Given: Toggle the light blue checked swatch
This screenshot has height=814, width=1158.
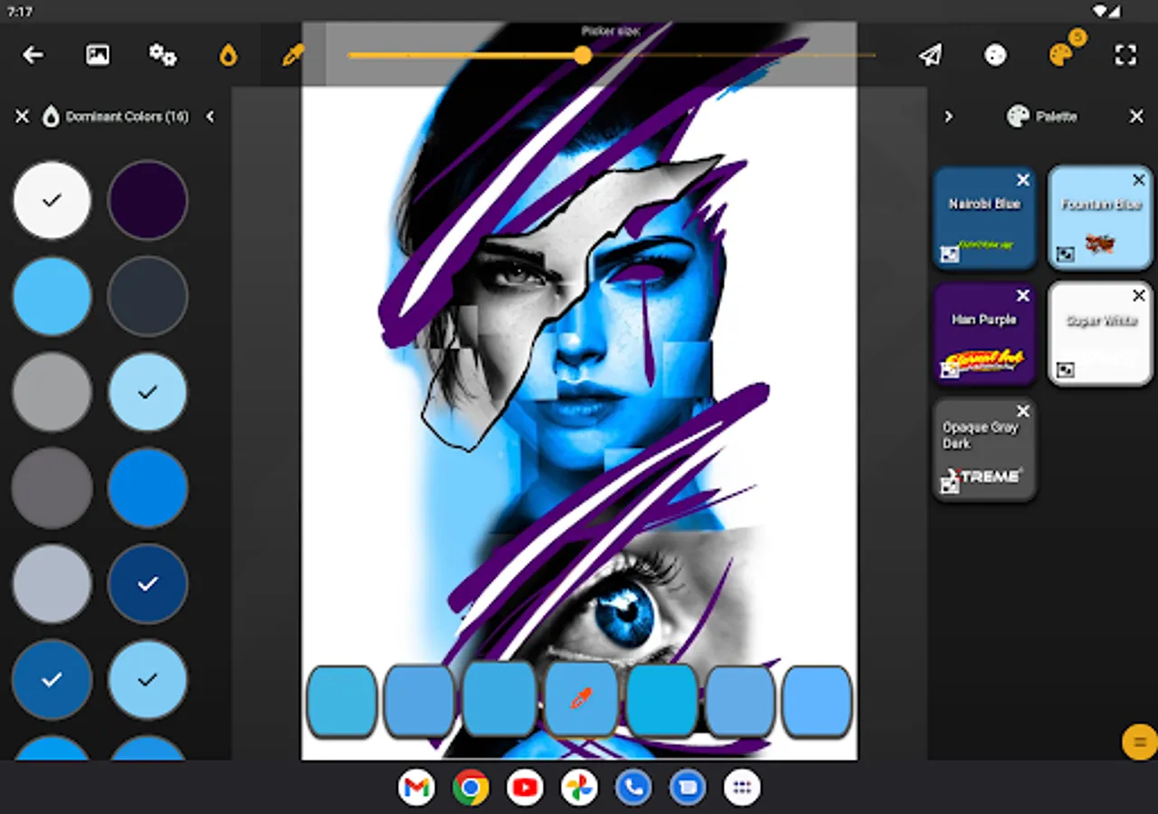Looking at the screenshot, I should 147,392.
